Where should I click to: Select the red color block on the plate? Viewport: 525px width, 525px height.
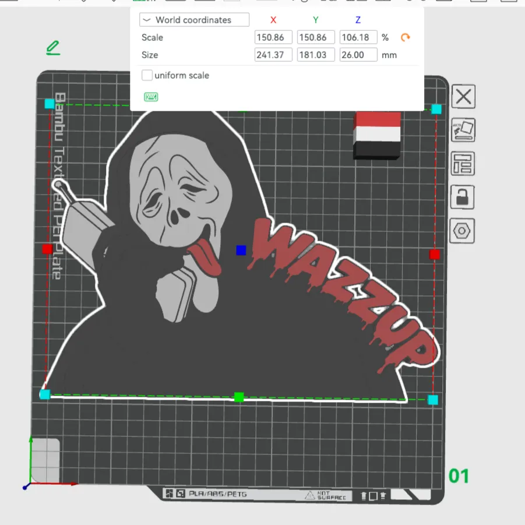[377, 119]
